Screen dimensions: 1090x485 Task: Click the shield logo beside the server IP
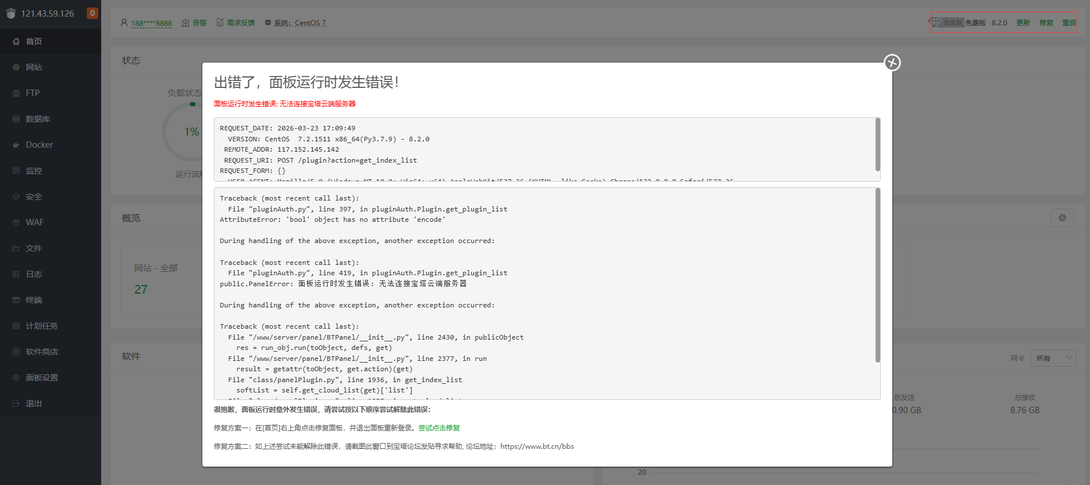point(11,13)
